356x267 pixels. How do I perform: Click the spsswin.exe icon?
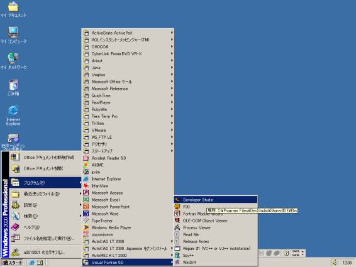[86, 234]
